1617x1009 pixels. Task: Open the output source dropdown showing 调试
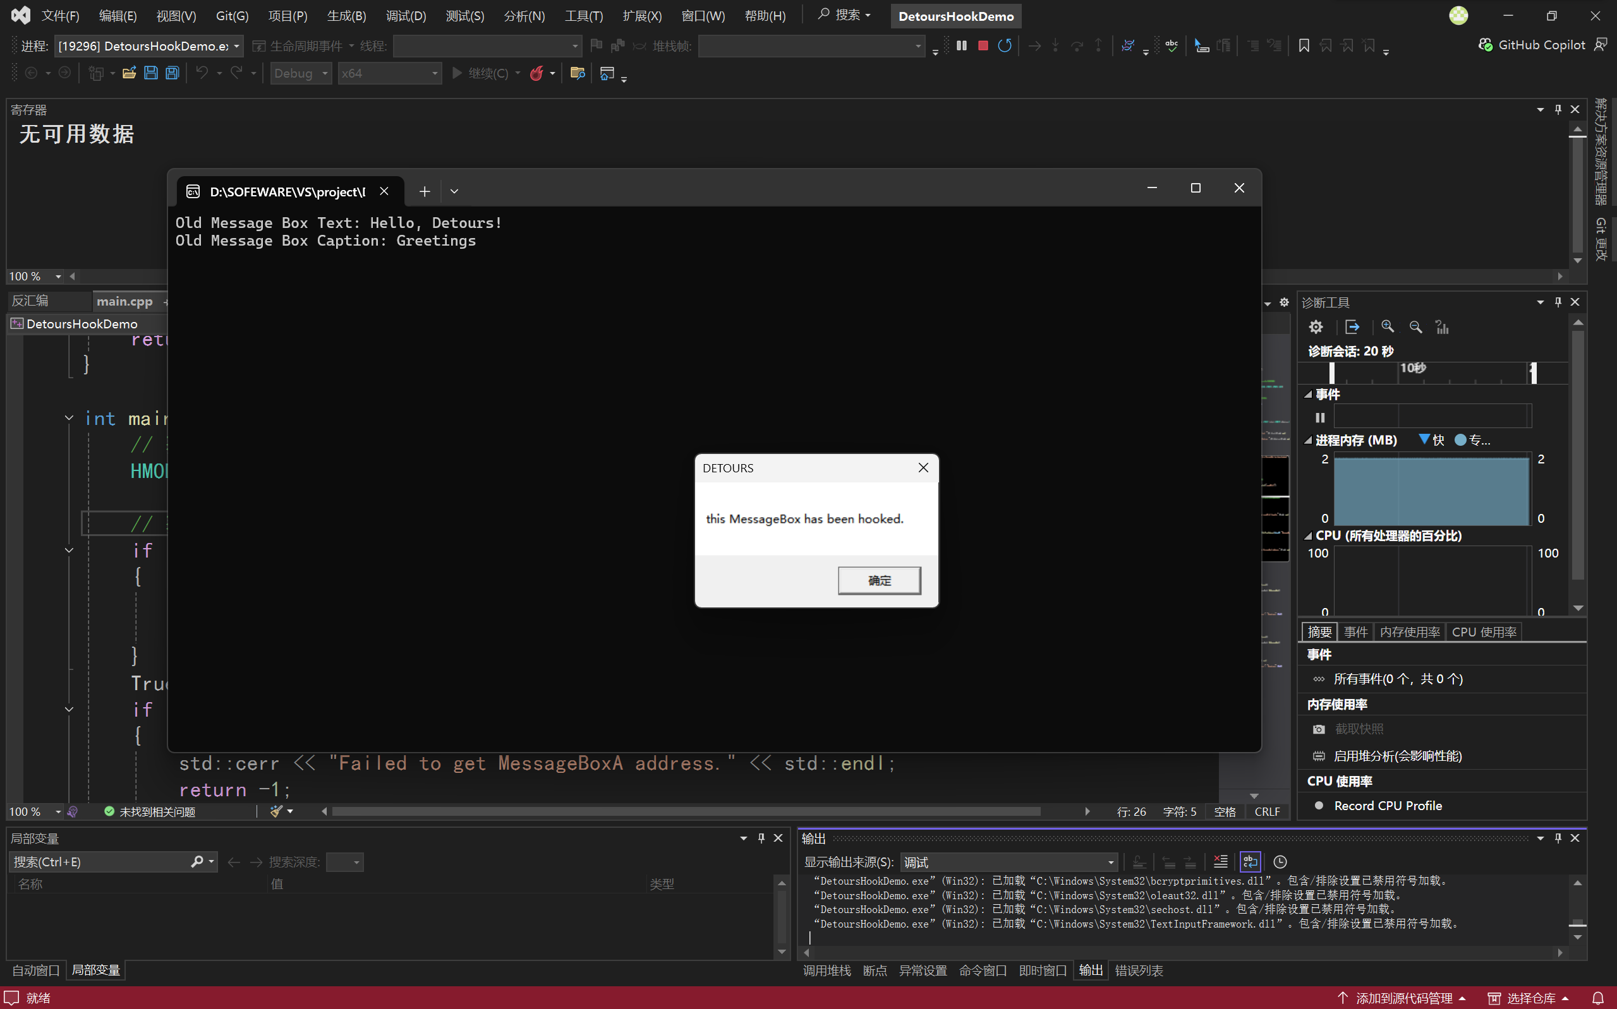click(1008, 862)
